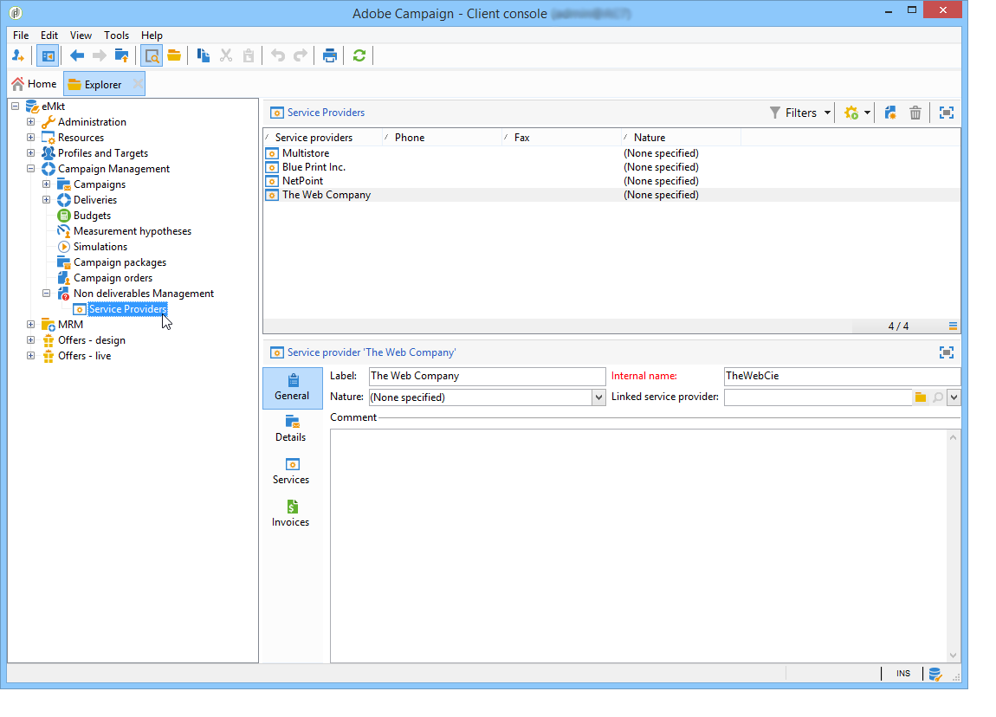Maximize the Service Providers list panel
The width and height of the screenshot is (996, 717).
pyautogui.click(x=947, y=113)
